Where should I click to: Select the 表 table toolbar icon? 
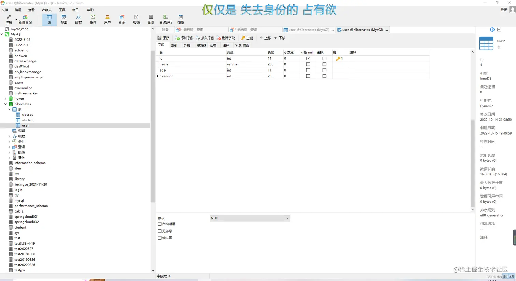49,19
